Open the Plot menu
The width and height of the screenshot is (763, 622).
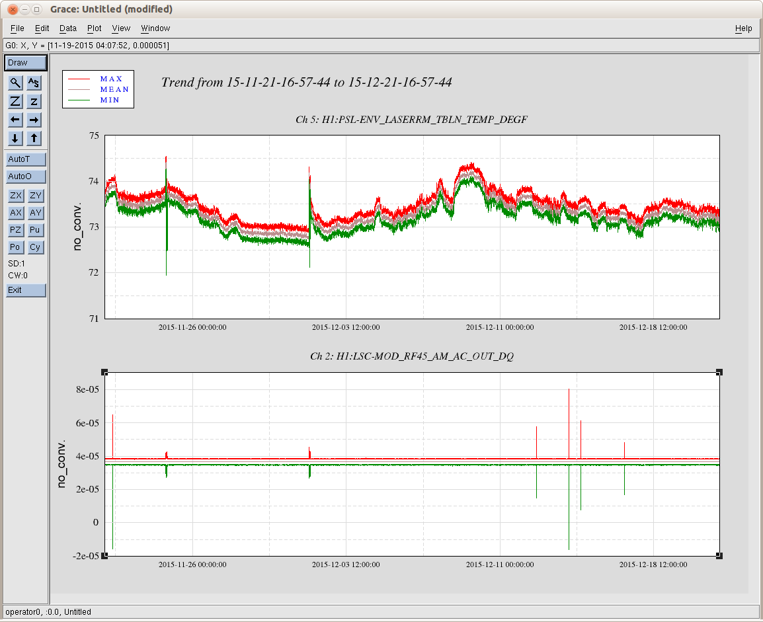95,28
